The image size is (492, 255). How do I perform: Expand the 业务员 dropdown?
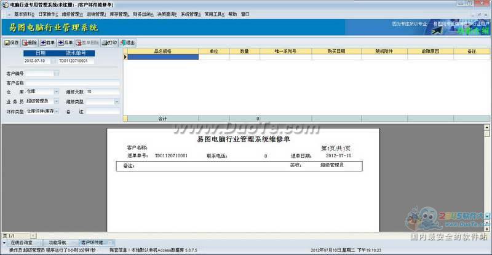pyautogui.click(x=57, y=101)
